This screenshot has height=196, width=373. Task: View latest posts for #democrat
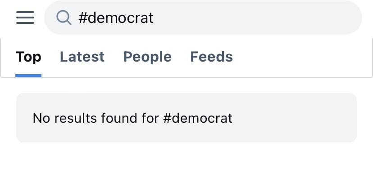82,57
